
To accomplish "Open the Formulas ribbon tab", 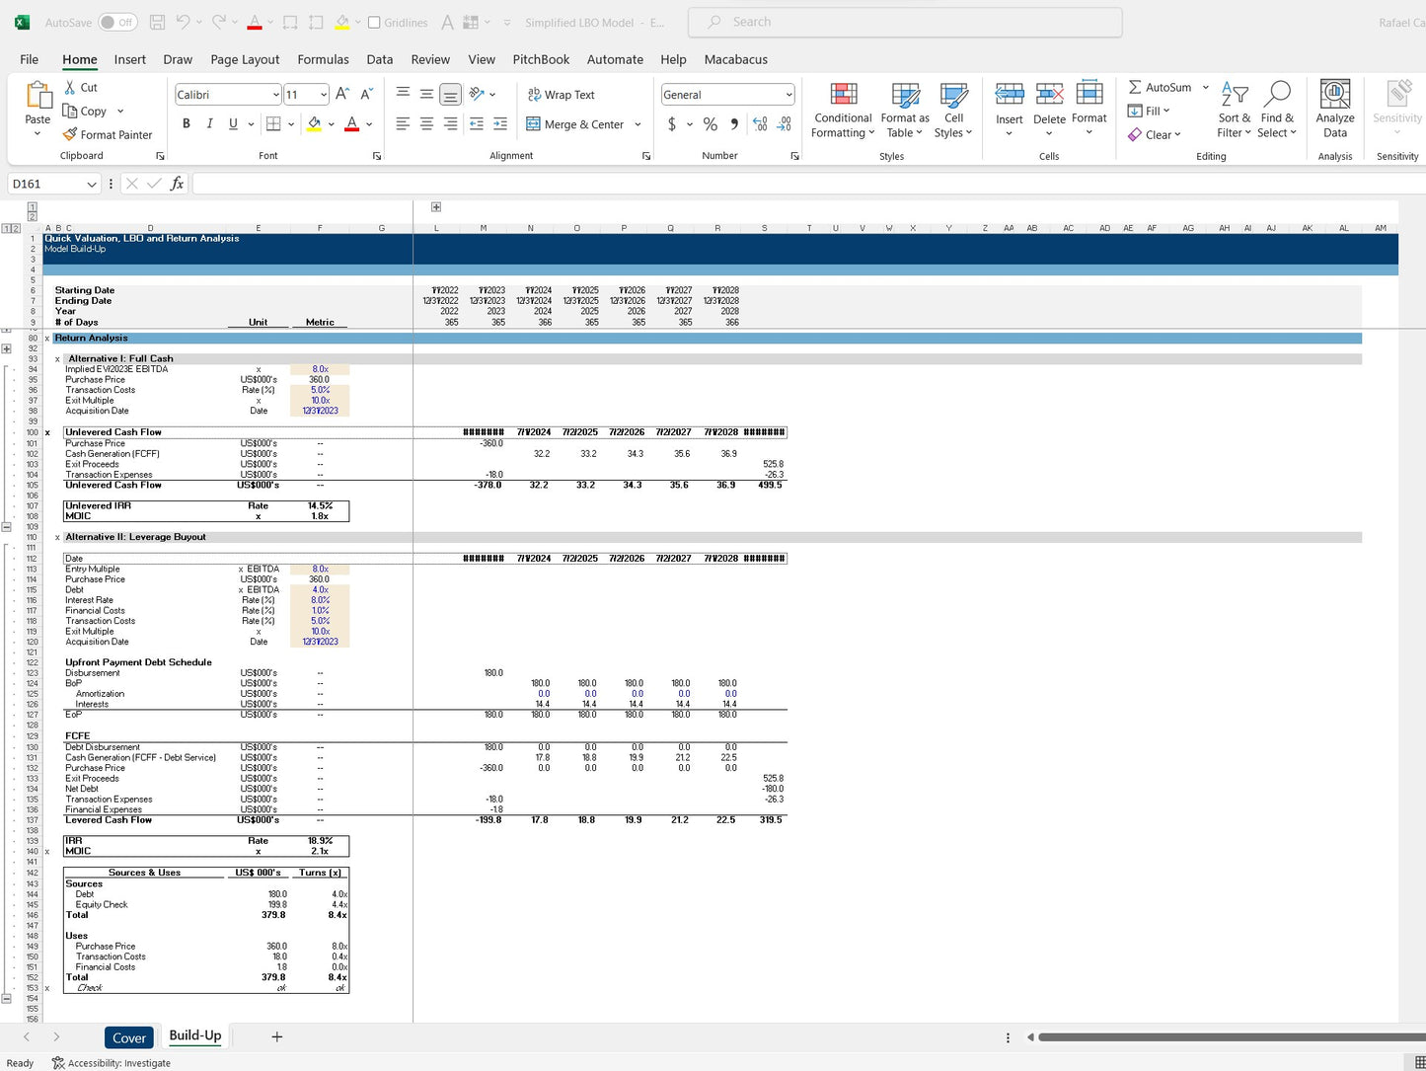I will tap(323, 59).
